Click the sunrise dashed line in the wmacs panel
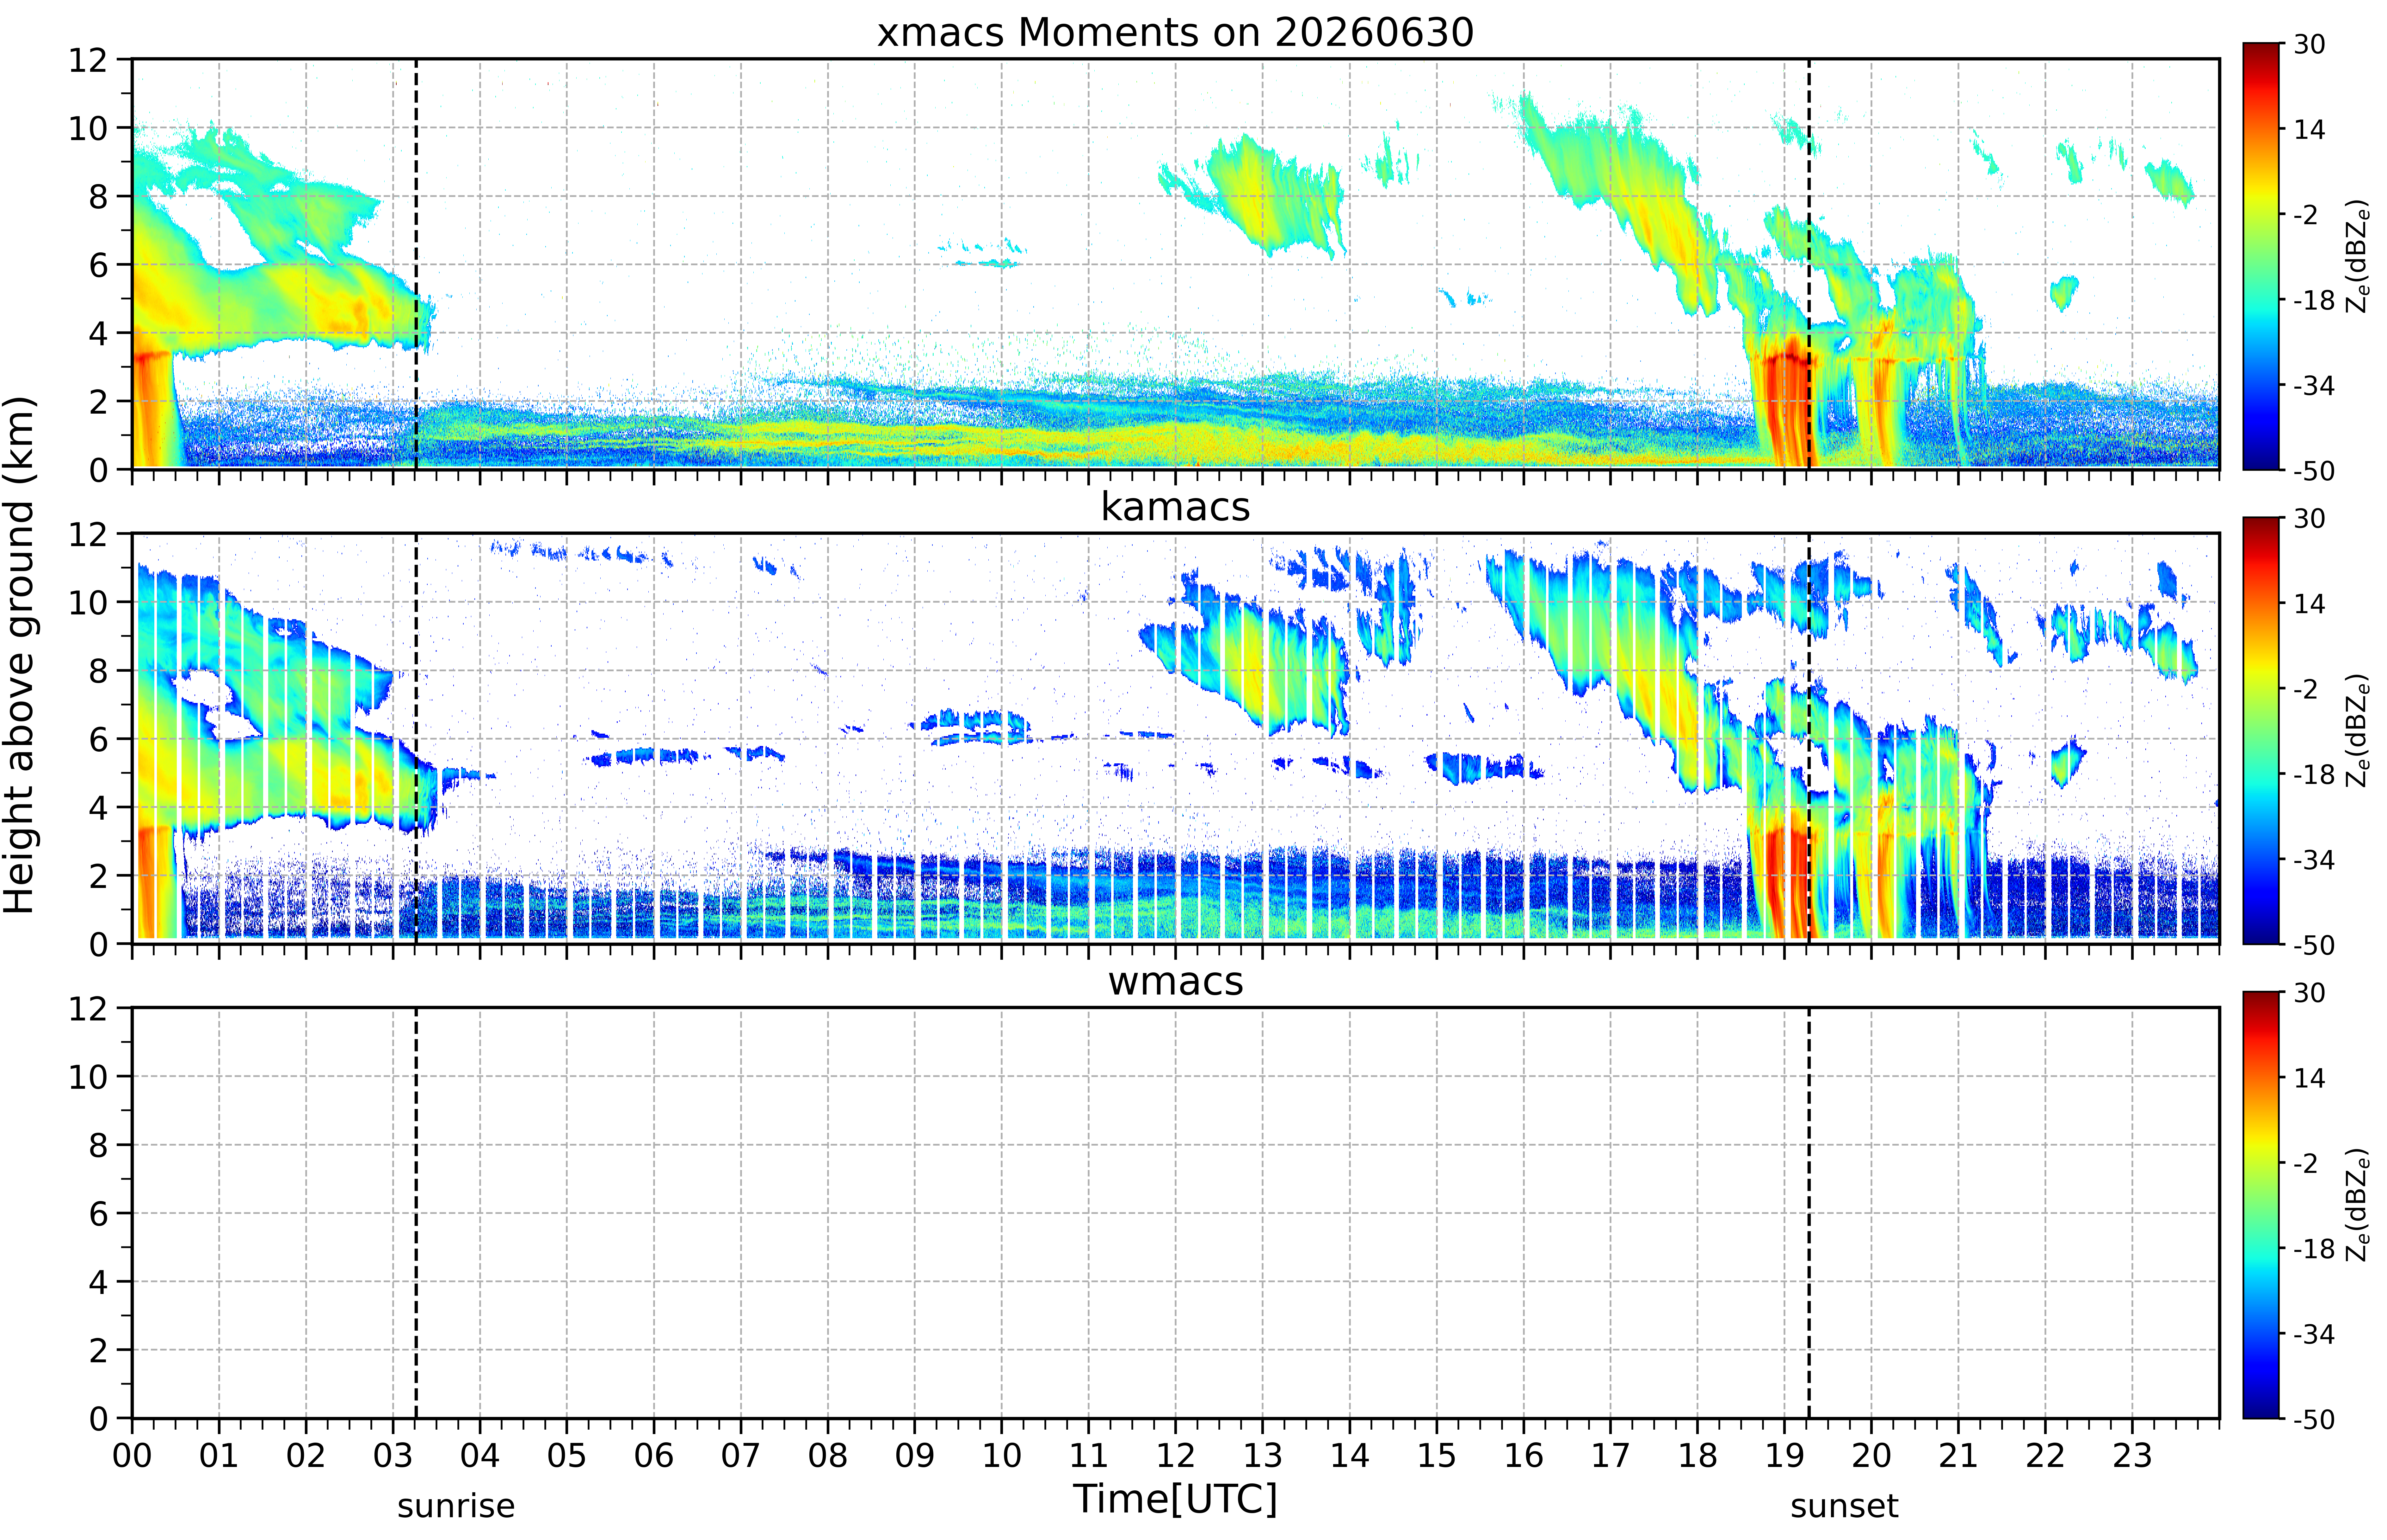The width and height of the screenshot is (2387, 1540). 416,1213
